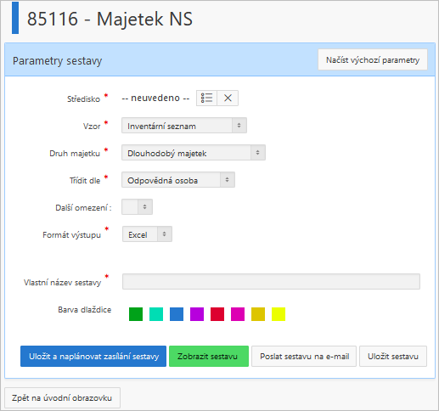This screenshot has width=439, height=411.
Task: Select the purple tile color
Action: 197,314
